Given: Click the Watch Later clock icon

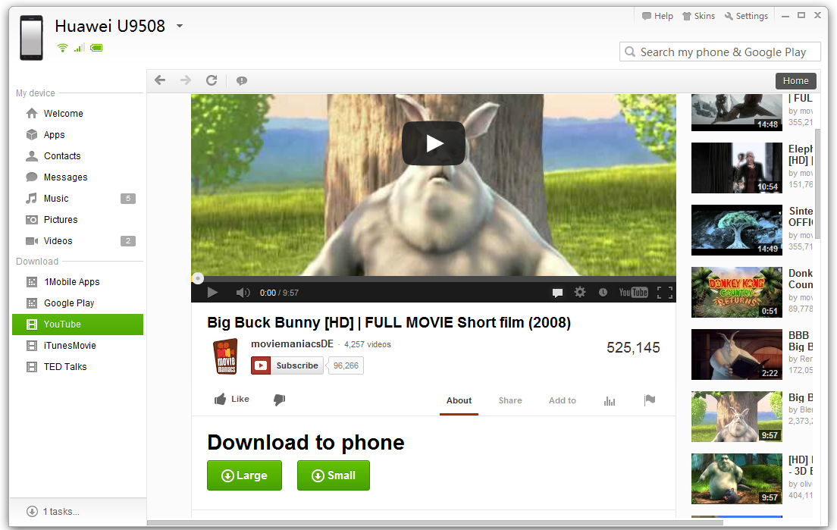Looking at the screenshot, I should (603, 292).
